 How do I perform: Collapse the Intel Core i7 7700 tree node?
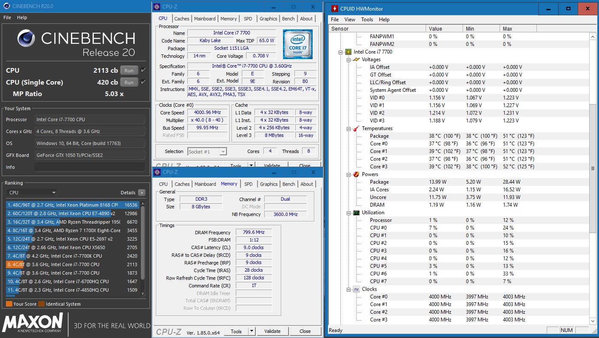340,52
